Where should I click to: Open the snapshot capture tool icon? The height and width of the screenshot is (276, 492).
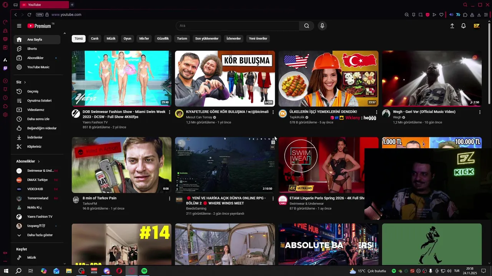click(421, 15)
